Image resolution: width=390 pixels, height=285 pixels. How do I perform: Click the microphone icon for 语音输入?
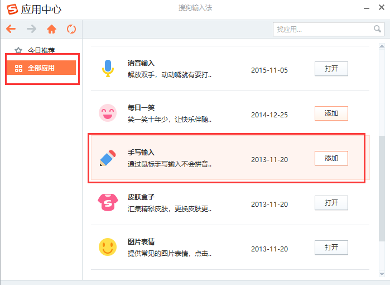click(108, 69)
